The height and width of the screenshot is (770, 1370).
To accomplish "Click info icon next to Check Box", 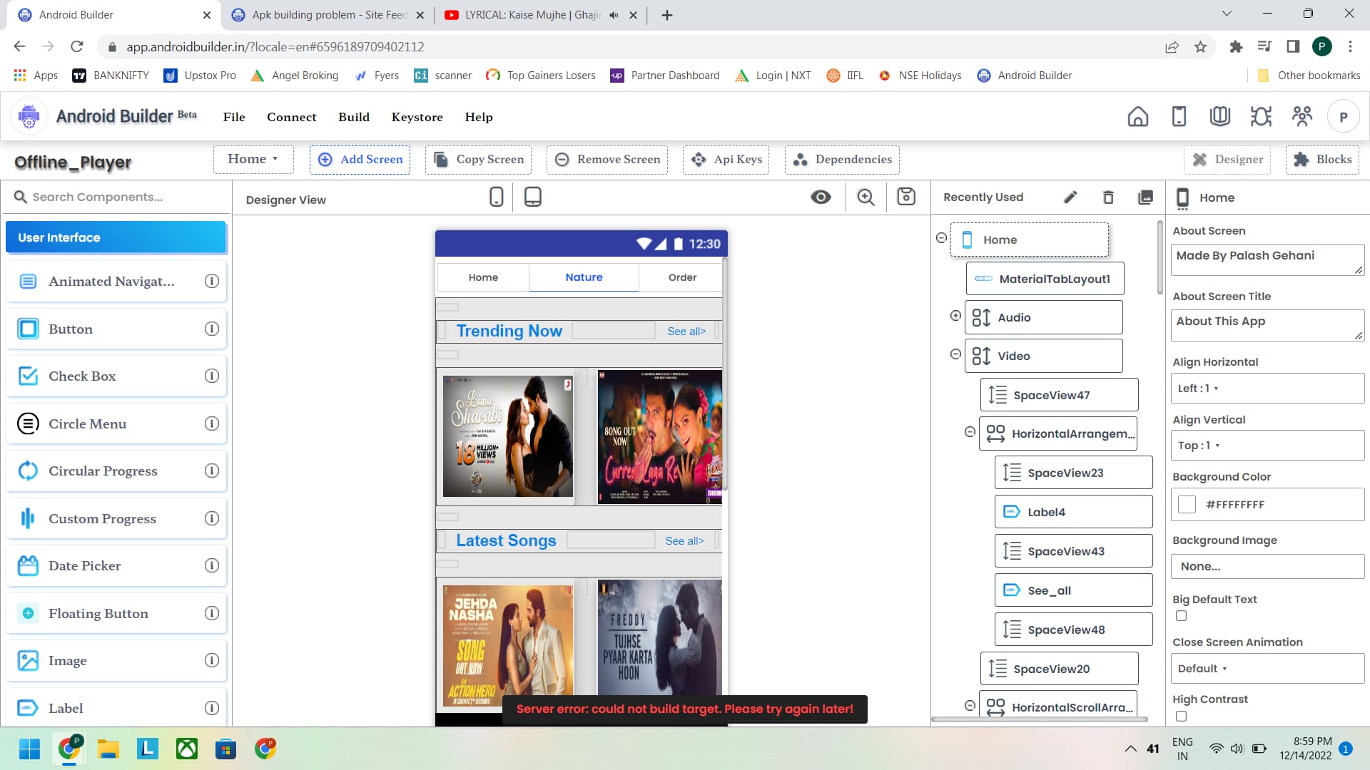I will 212,376.
